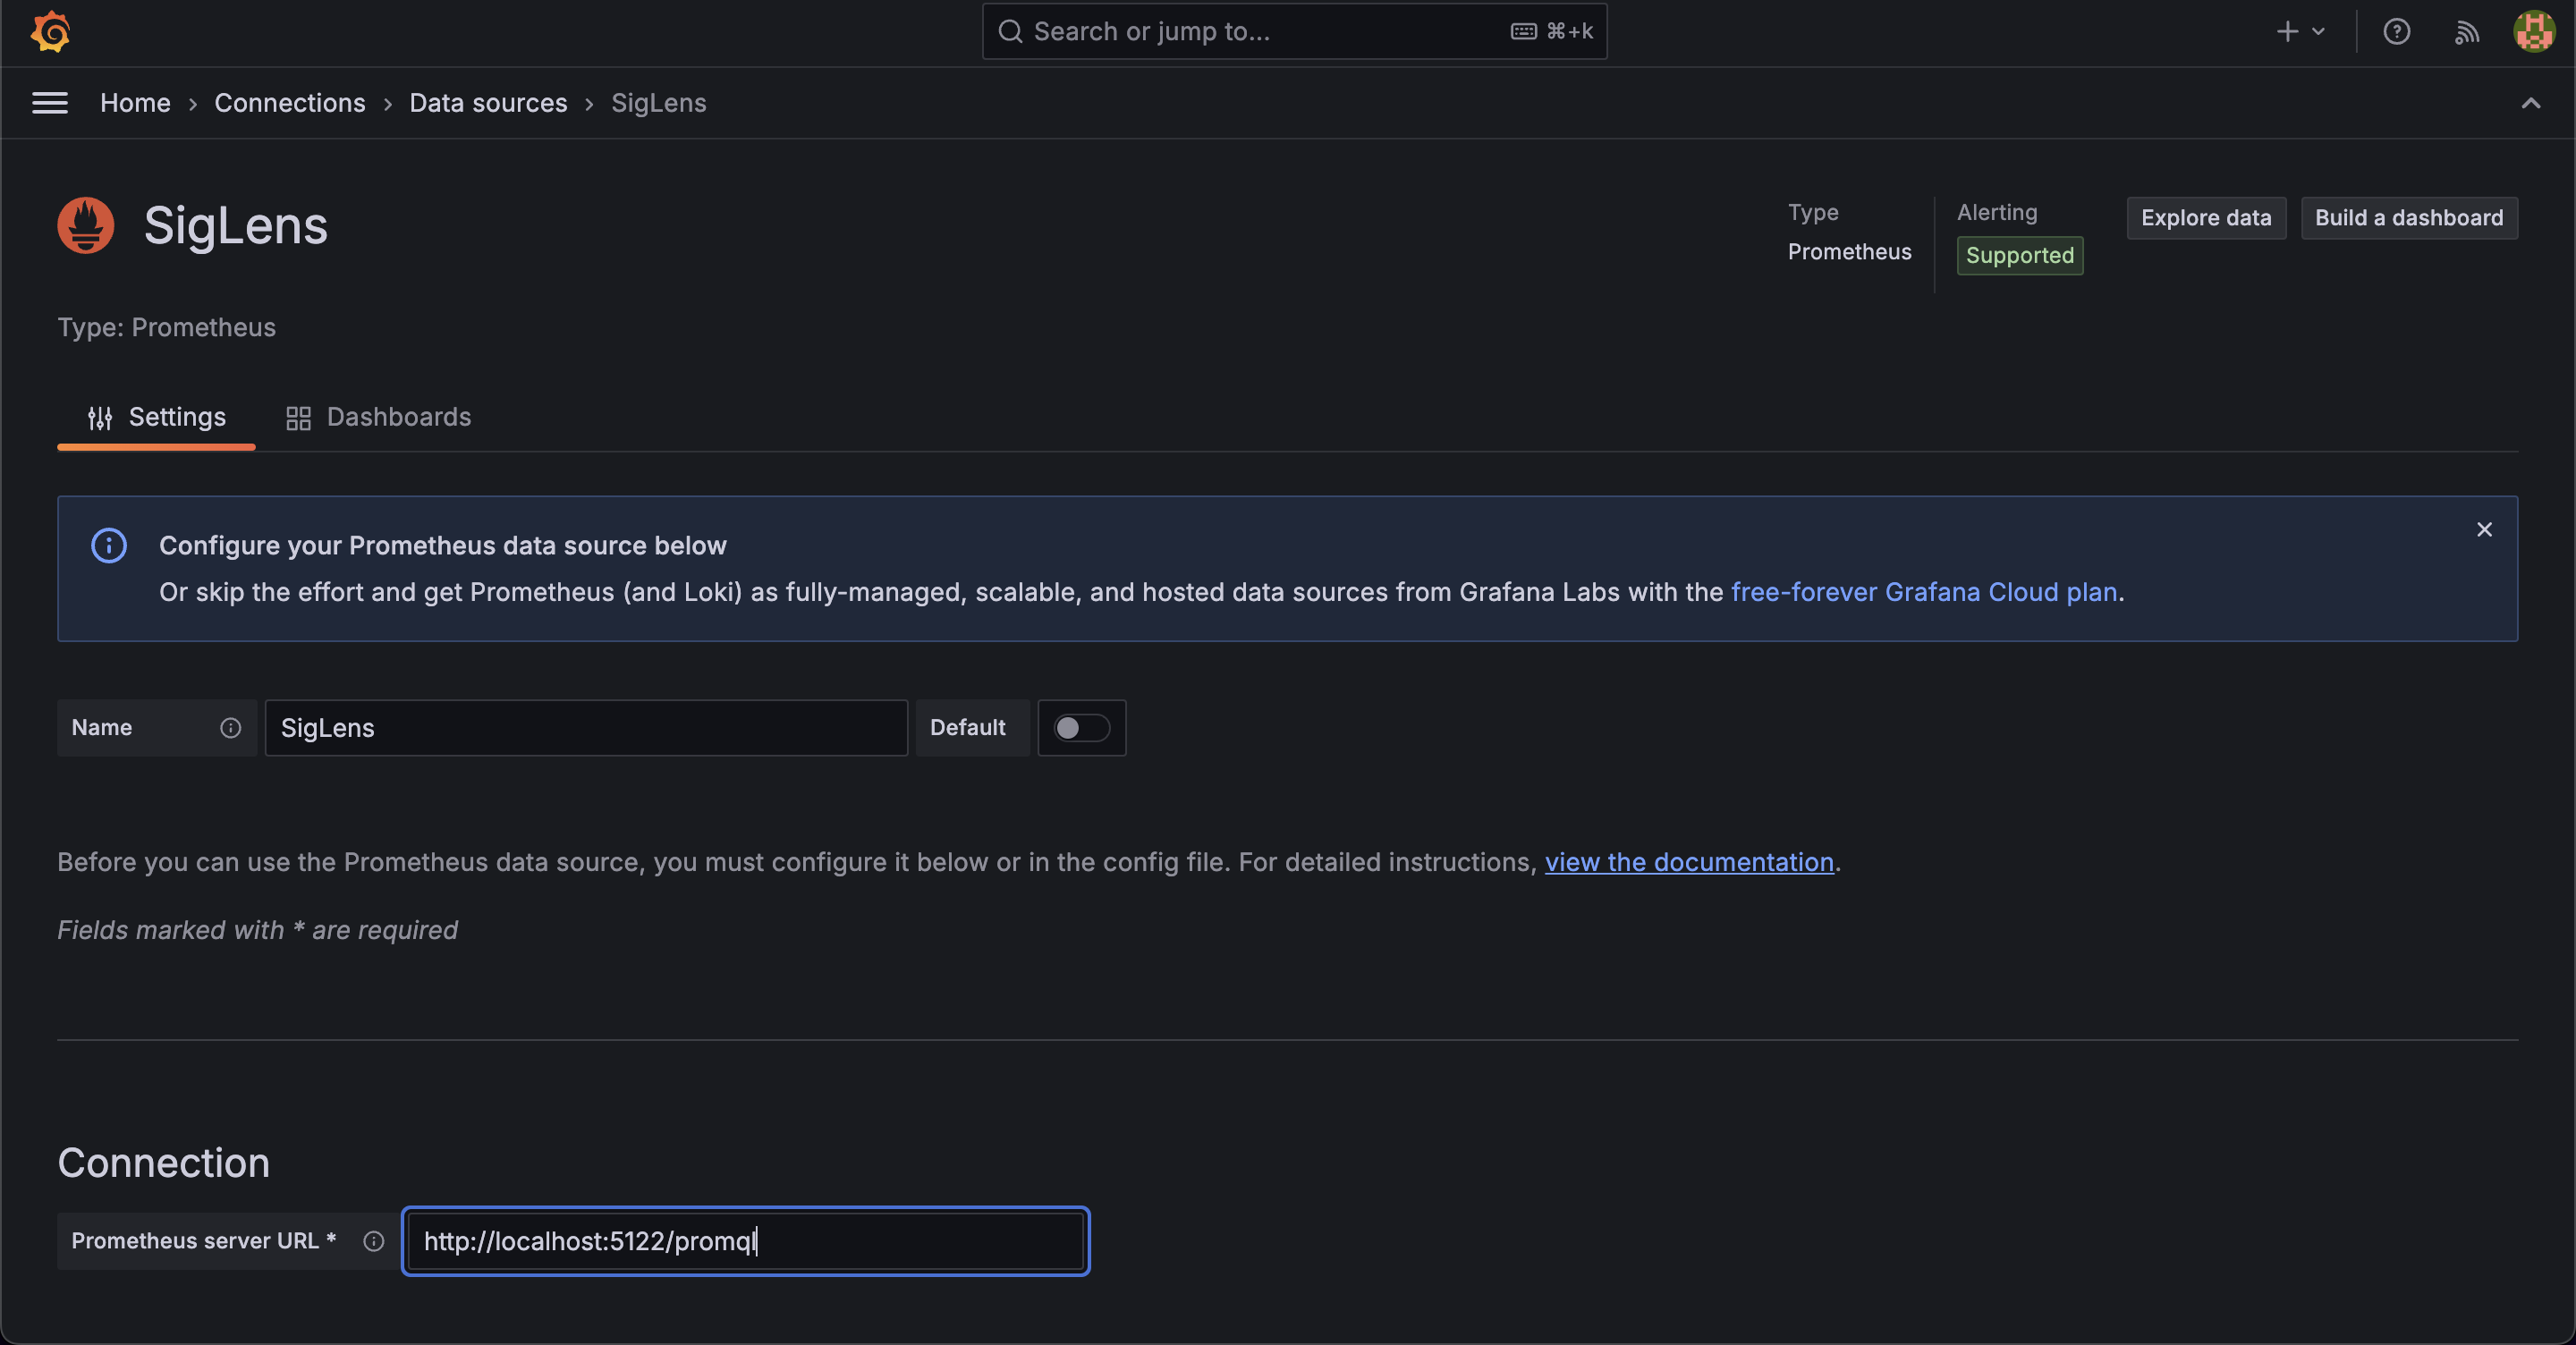Switch to the Settings tab
This screenshot has height=1345, width=2576.
(x=156, y=417)
